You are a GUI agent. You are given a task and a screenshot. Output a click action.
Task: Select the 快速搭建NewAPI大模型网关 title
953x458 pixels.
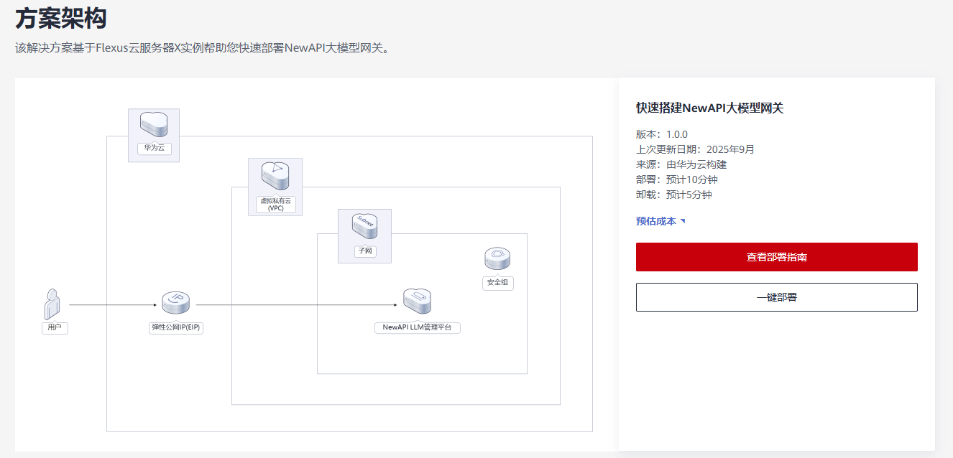(709, 108)
